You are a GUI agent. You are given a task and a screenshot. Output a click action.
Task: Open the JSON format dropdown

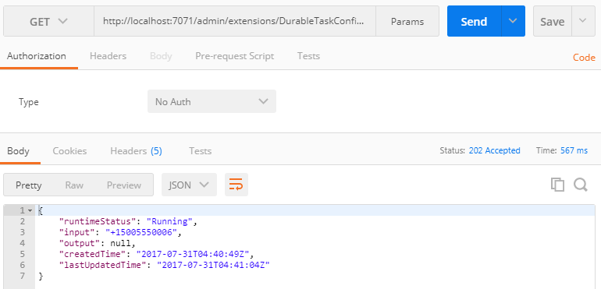(x=189, y=185)
